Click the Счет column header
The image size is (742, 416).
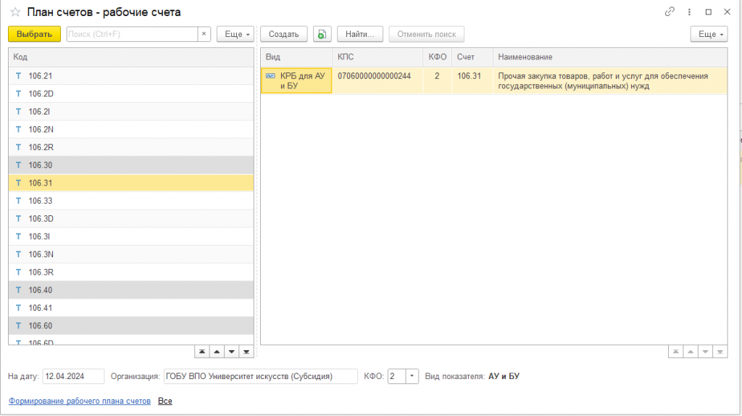pos(472,57)
